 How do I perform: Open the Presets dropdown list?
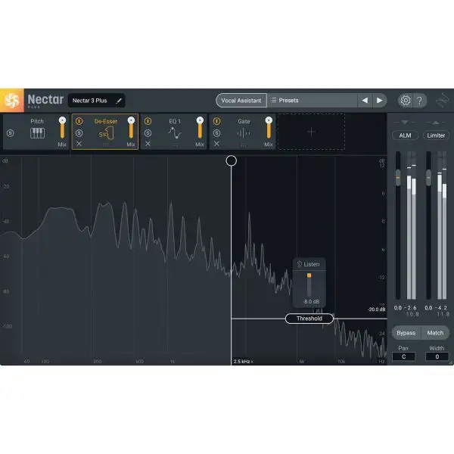(310, 100)
